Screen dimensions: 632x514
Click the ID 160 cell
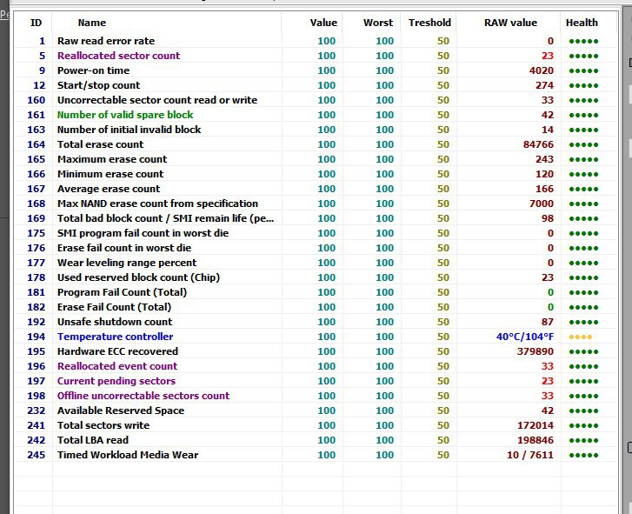click(x=36, y=100)
